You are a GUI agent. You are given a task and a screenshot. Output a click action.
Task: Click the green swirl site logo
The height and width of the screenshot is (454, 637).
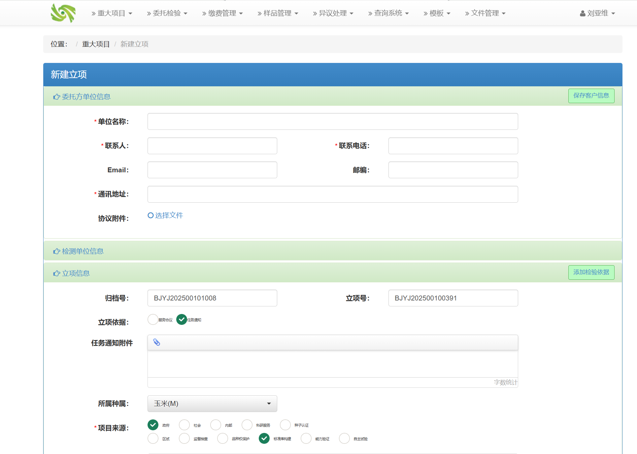coord(63,13)
